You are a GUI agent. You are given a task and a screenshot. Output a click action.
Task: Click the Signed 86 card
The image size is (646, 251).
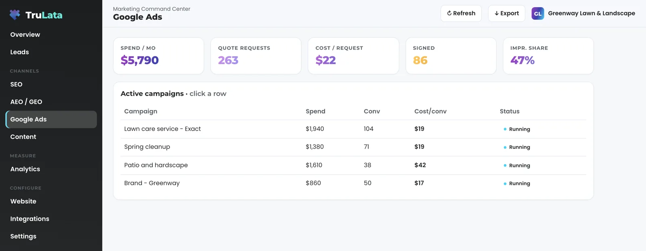tap(451, 56)
